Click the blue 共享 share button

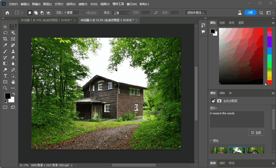pos(250,12)
